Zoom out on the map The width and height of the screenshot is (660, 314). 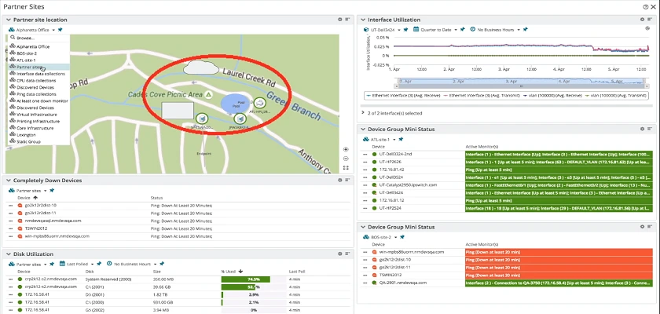(346, 159)
